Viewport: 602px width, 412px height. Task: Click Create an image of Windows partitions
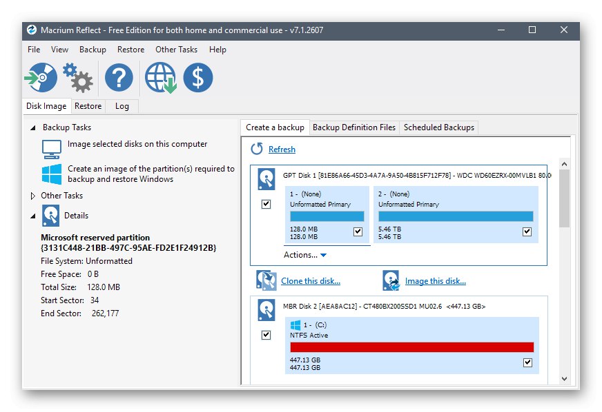pos(151,174)
